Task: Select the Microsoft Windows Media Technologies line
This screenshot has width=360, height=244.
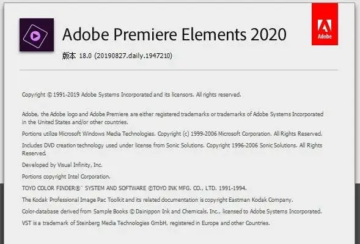Action: 172,134
